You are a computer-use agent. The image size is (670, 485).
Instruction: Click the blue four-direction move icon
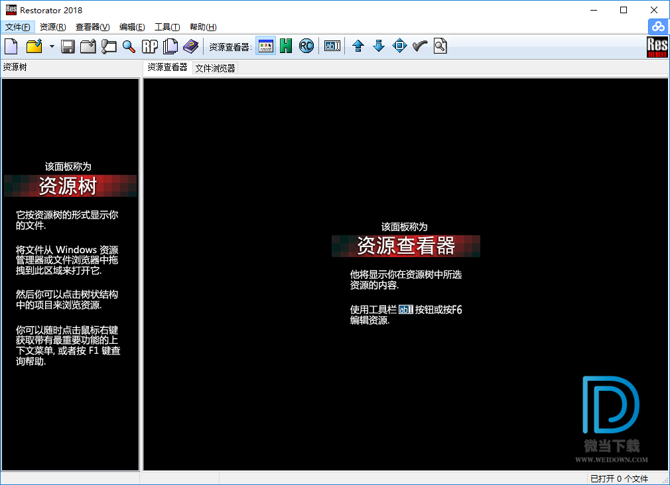(399, 46)
